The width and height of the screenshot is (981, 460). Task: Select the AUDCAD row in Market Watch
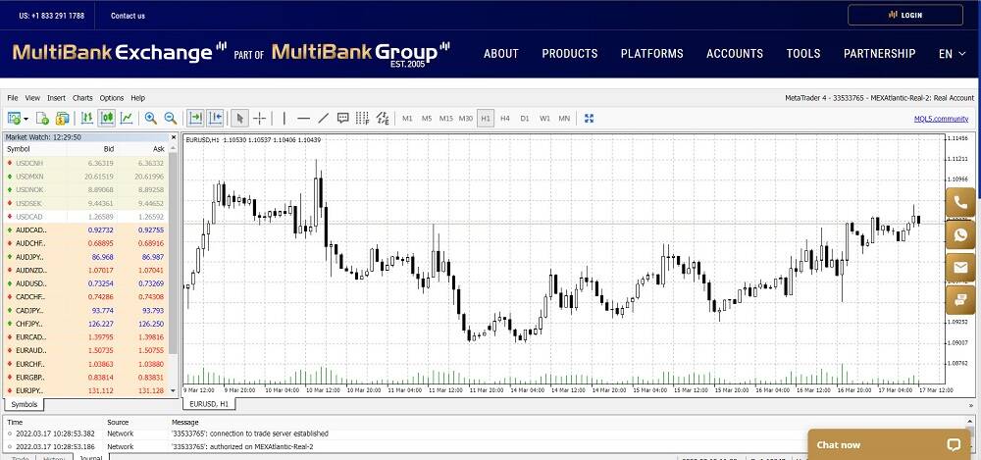coord(86,230)
